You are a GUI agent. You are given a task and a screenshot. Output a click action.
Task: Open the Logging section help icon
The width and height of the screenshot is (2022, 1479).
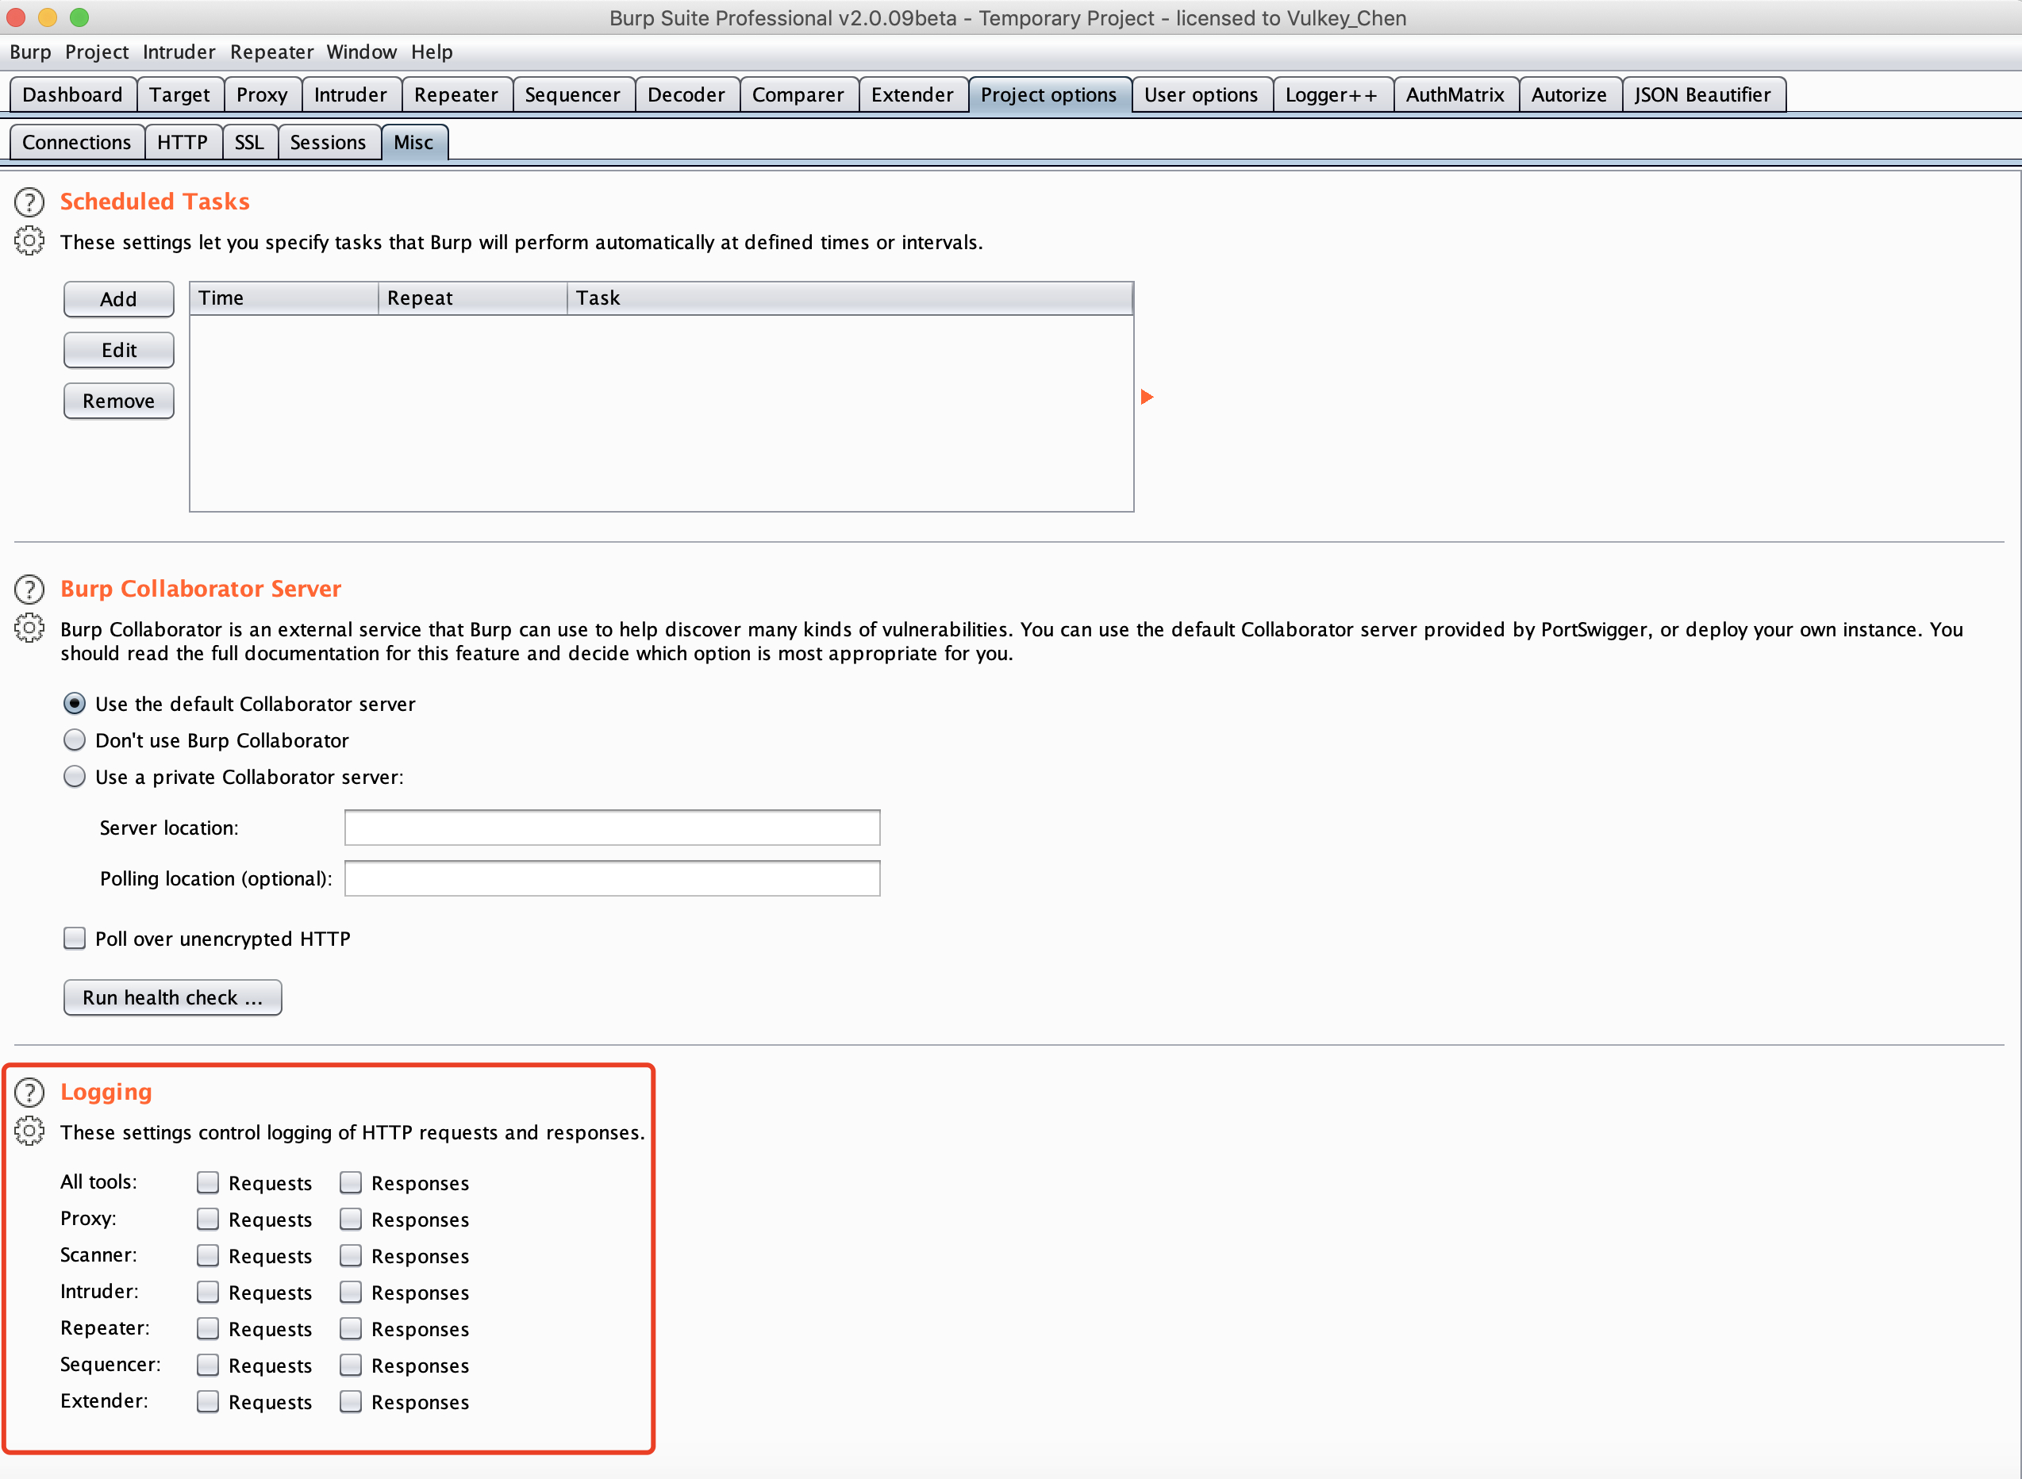coord(29,1093)
